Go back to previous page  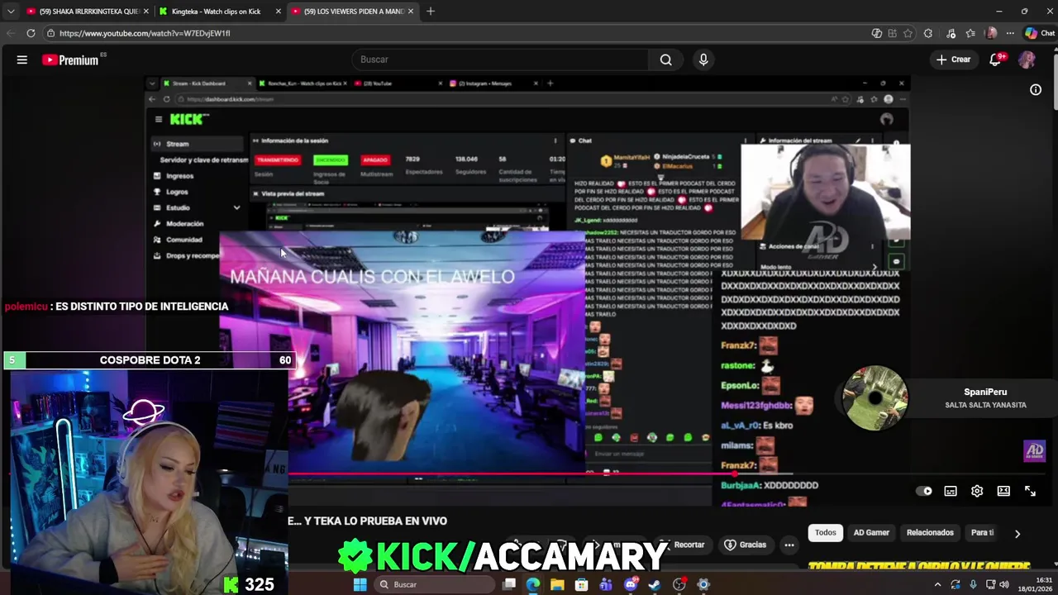click(10, 33)
